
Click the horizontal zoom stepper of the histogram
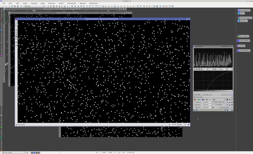pyautogui.click(x=205, y=69)
